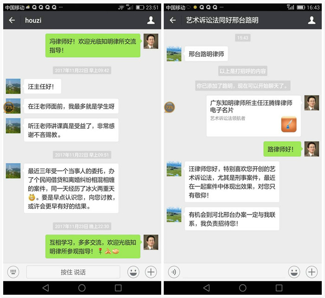
Task: Tap sender avatar beside name card message
Action: coord(312,103)
